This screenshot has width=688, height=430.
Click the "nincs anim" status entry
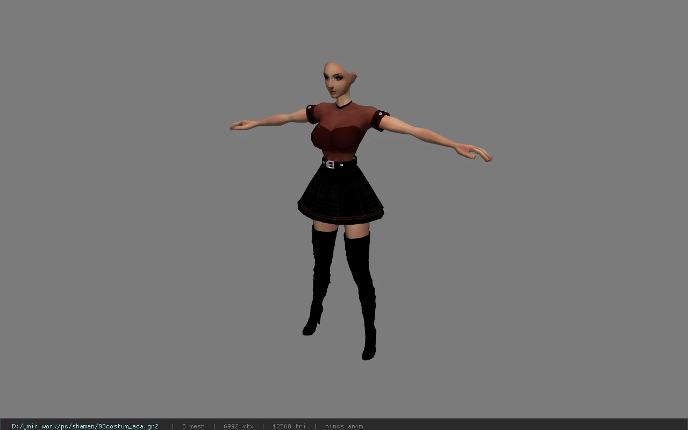[344, 426]
